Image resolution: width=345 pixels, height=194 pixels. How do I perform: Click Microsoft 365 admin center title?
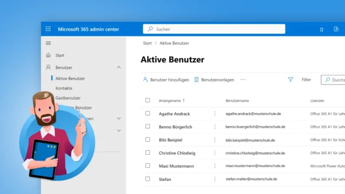tap(88, 29)
